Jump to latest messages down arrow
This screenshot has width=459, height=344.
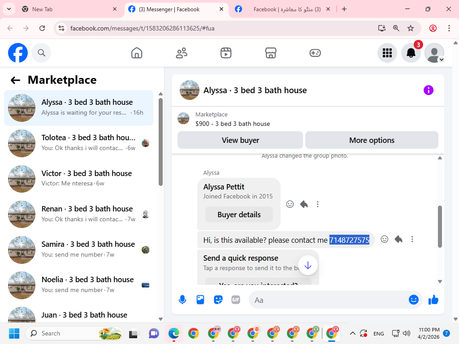coord(307,265)
